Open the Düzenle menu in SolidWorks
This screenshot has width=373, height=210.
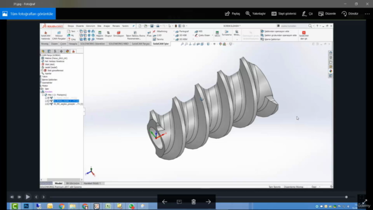coord(80,26)
